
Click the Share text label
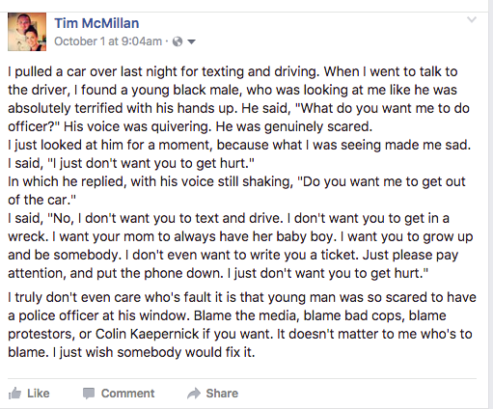222,394
